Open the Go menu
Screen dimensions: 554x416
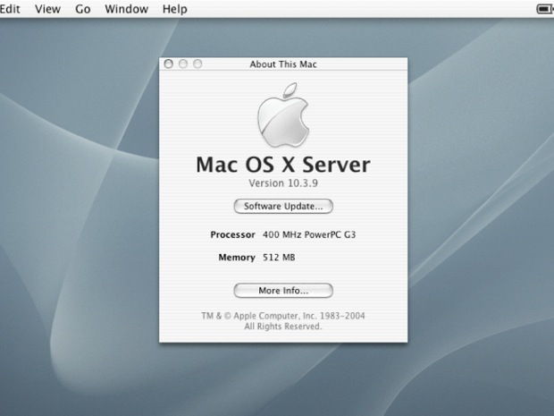pyautogui.click(x=83, y=9)
